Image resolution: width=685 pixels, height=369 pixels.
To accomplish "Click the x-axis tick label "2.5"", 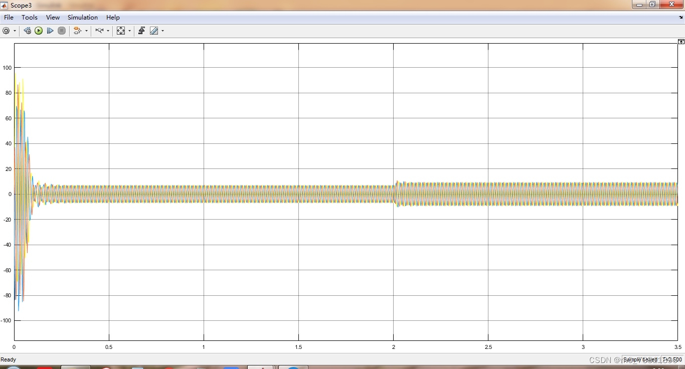I will pos(488,347).
